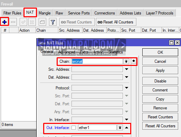181x137 pixels.
Task: Expand the Src. Address field
Action: coord(127,69)
